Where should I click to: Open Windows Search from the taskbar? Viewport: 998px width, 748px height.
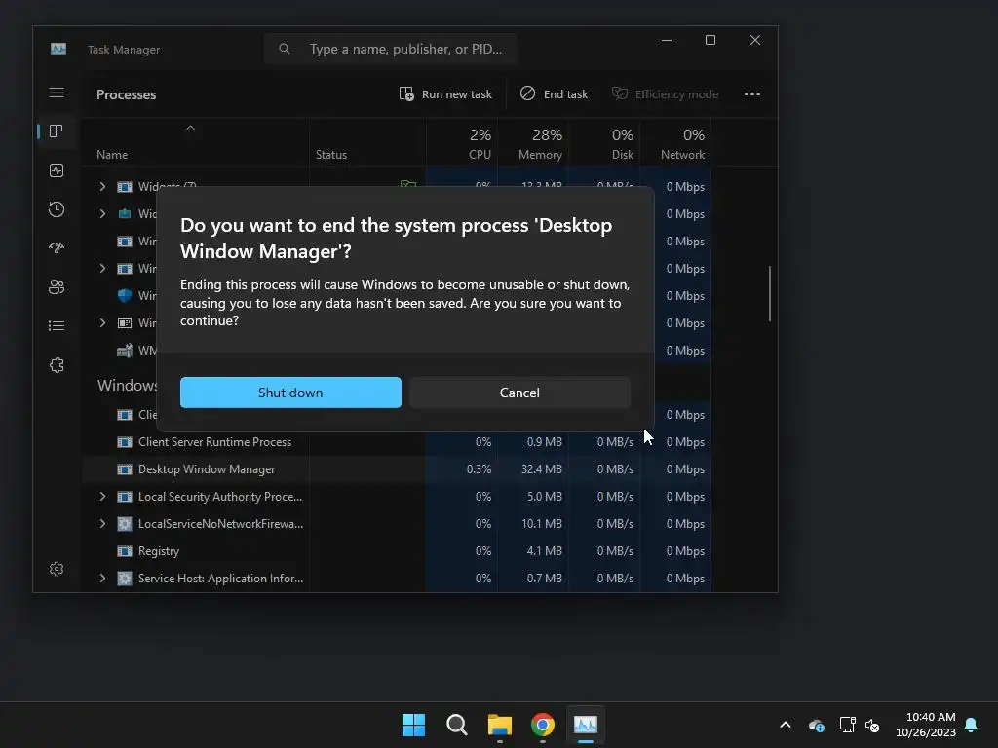[x=456, y=725]
